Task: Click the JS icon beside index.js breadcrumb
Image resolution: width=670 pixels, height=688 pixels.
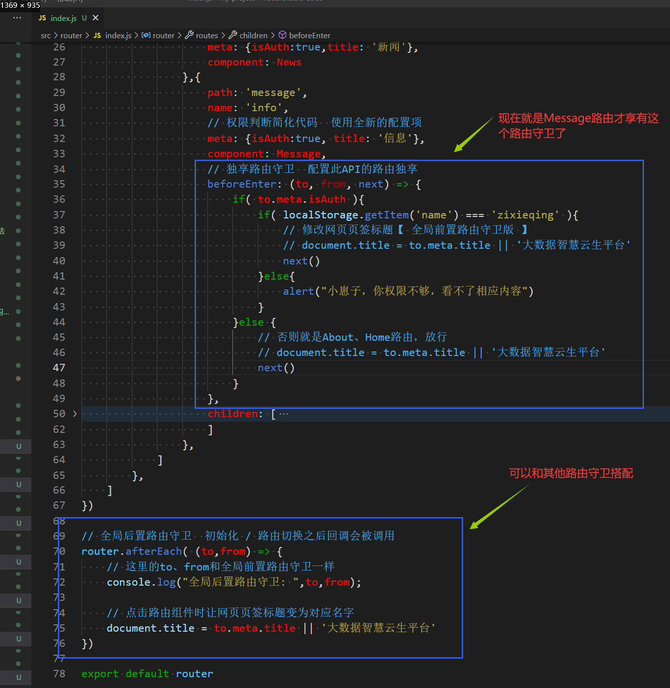Action: [x=97, y=35]
